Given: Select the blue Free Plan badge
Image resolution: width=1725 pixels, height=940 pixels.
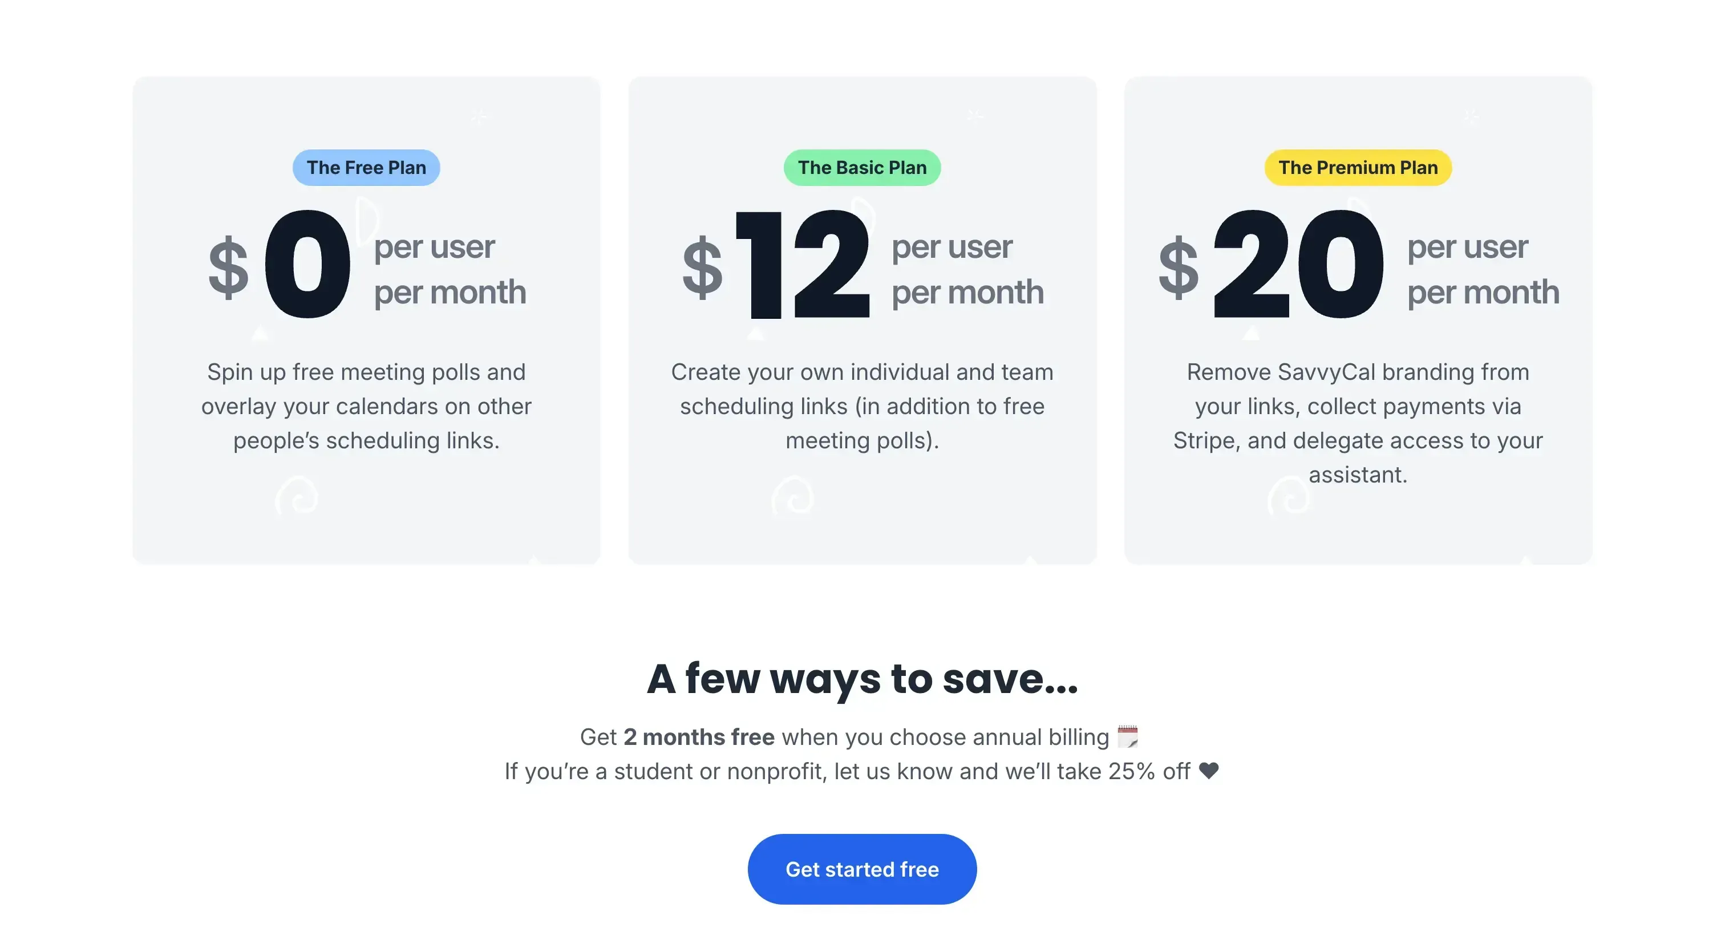Looking at the screenshot, I should coord(366,167).
